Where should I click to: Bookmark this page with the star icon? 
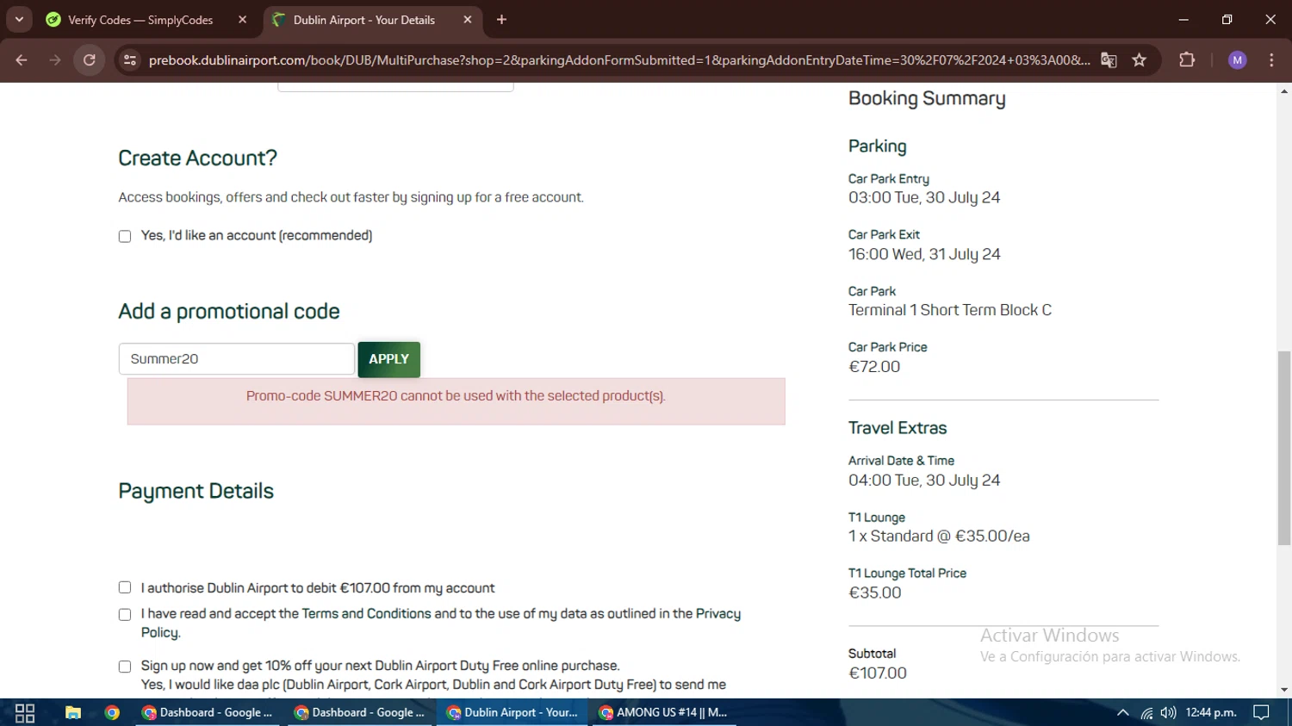[x=1140, y=60]
